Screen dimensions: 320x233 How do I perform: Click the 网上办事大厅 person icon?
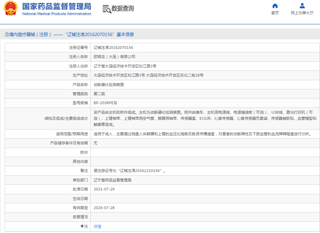302,5
